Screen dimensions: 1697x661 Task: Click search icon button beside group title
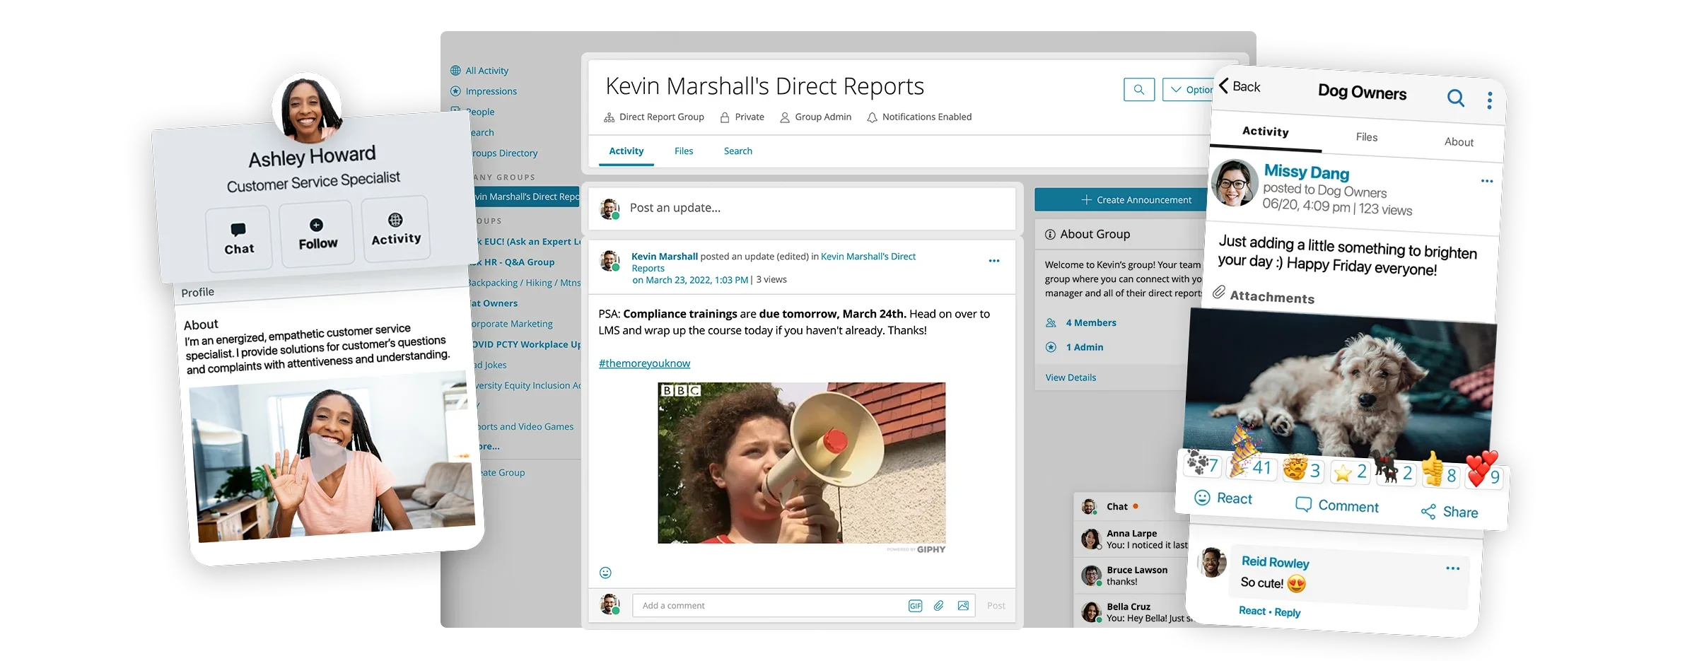(x=1138, y=90)
